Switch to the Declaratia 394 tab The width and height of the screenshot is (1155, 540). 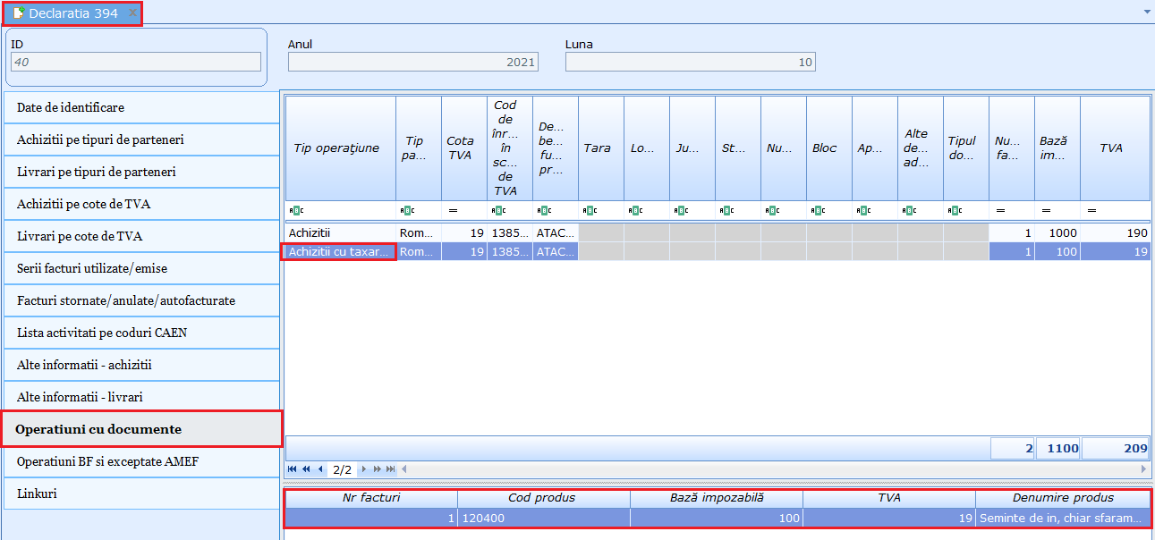pos(73,13)
